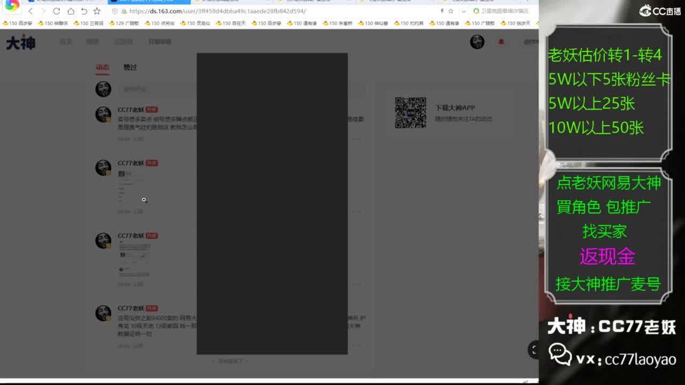
Task: Click the 大神 site logo
Action: click(20, 42)
